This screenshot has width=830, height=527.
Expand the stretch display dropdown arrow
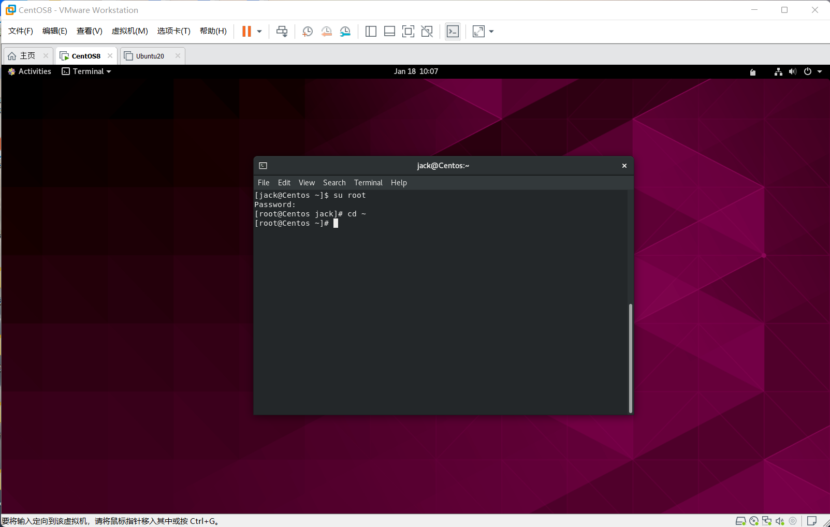pyautogui.click(x=491, y=31)
